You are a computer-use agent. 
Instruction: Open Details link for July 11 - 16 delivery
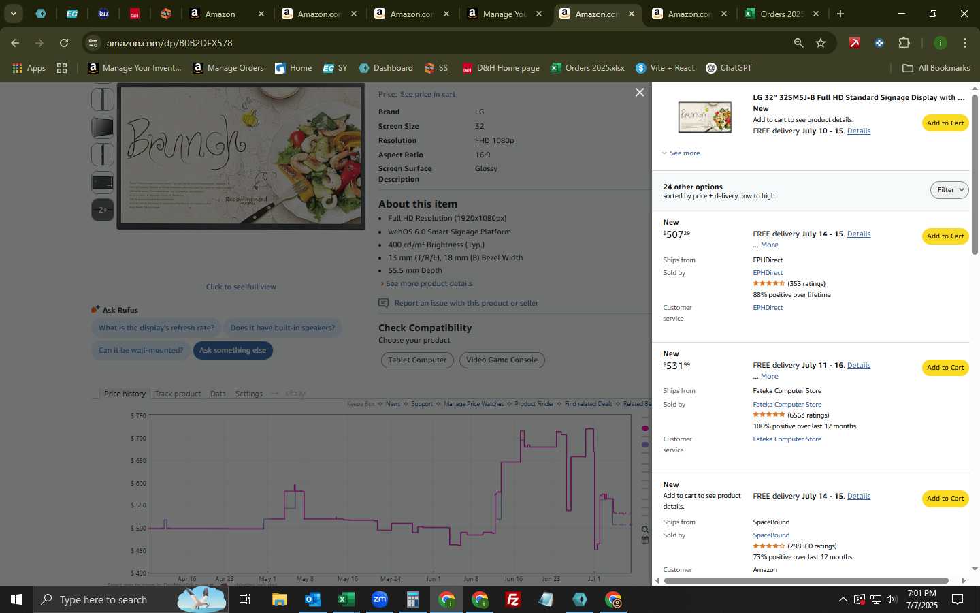coord(859,366)
